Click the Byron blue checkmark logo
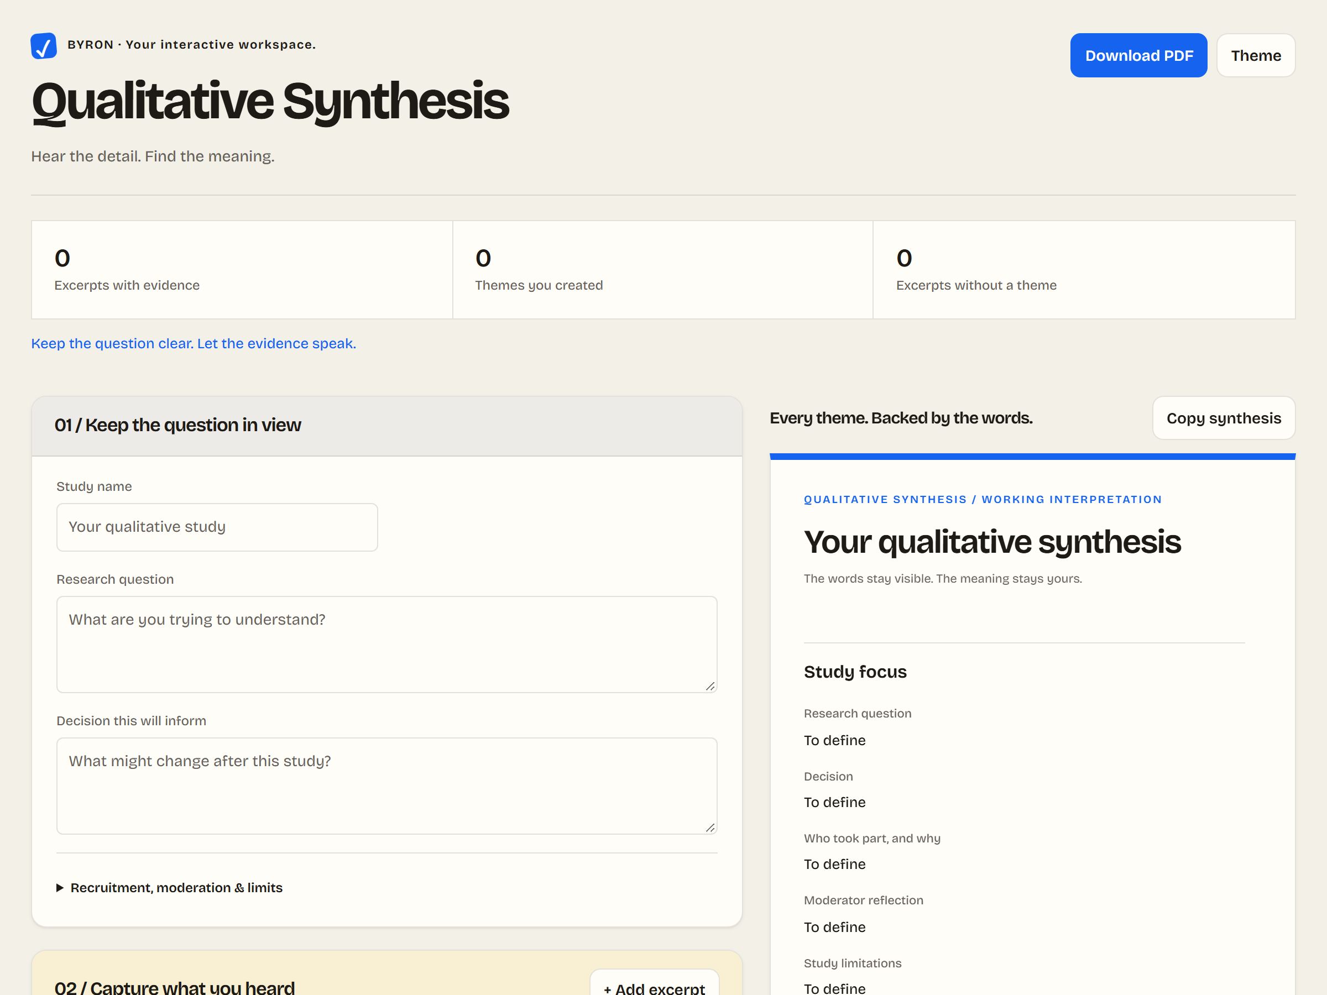Image resolution: width=1327 pixels, height=995 pixels. pyautogui.click(x=44, y=45)
